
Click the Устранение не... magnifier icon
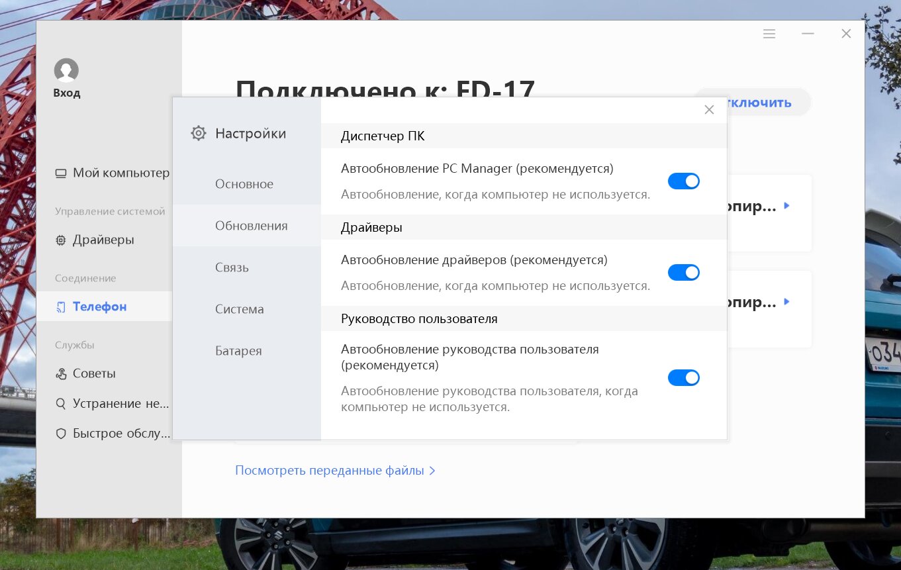61,404
